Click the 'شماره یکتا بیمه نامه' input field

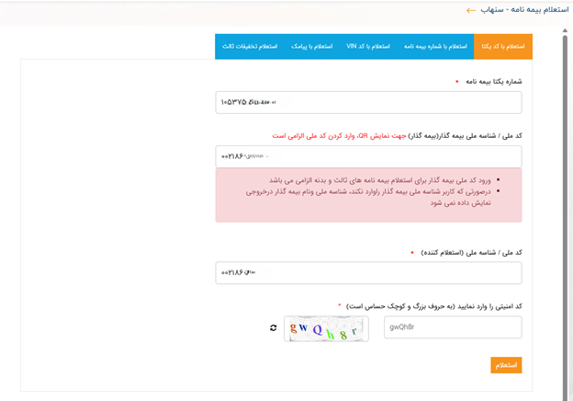click(x=368, y=102)
